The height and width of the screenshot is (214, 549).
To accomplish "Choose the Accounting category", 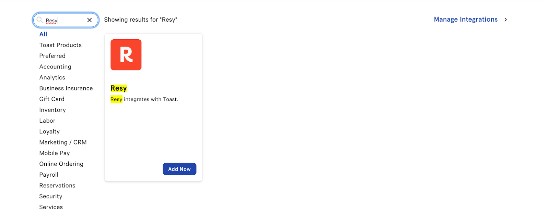I will click(55, 67).
